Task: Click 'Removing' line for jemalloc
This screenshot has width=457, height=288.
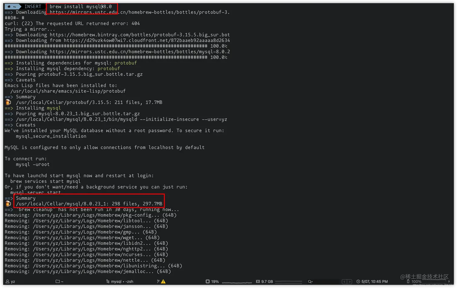Action: click(88, 271)
